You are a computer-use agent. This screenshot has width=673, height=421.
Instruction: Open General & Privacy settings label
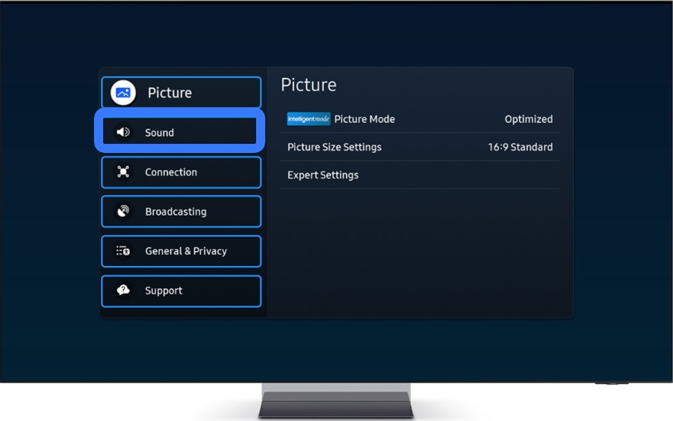186,251
